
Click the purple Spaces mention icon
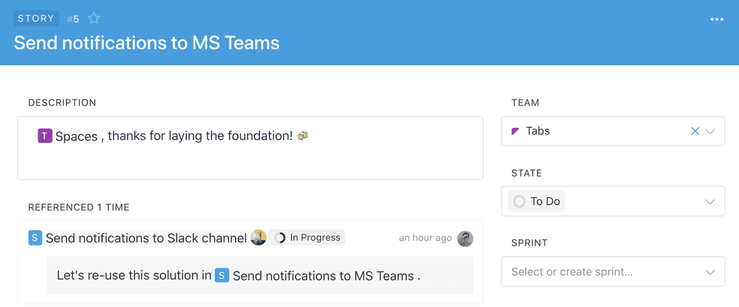pos(45,136)
